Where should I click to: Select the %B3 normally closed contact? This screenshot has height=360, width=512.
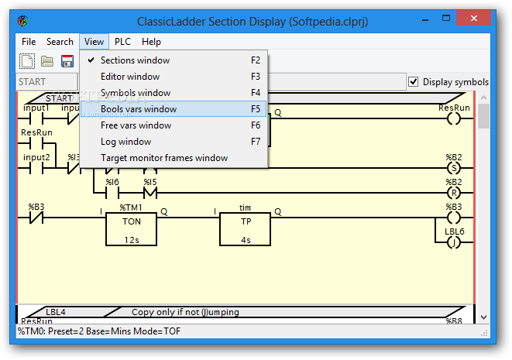click(x=36, y=218)
